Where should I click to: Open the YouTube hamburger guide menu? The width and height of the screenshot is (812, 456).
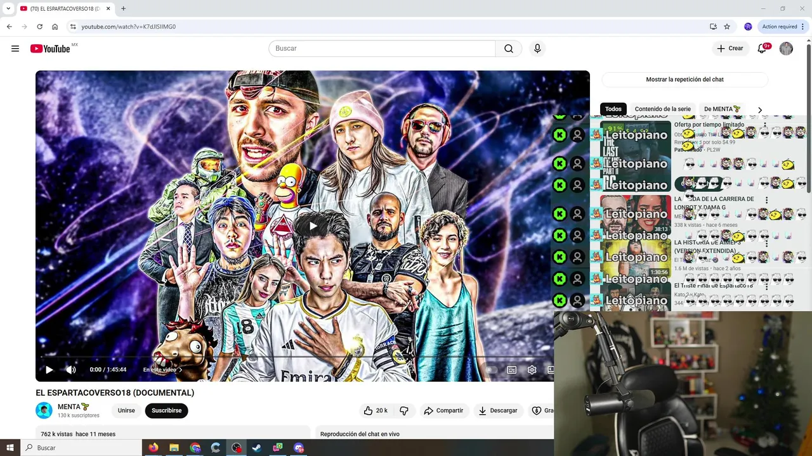(x=15, y=49)
